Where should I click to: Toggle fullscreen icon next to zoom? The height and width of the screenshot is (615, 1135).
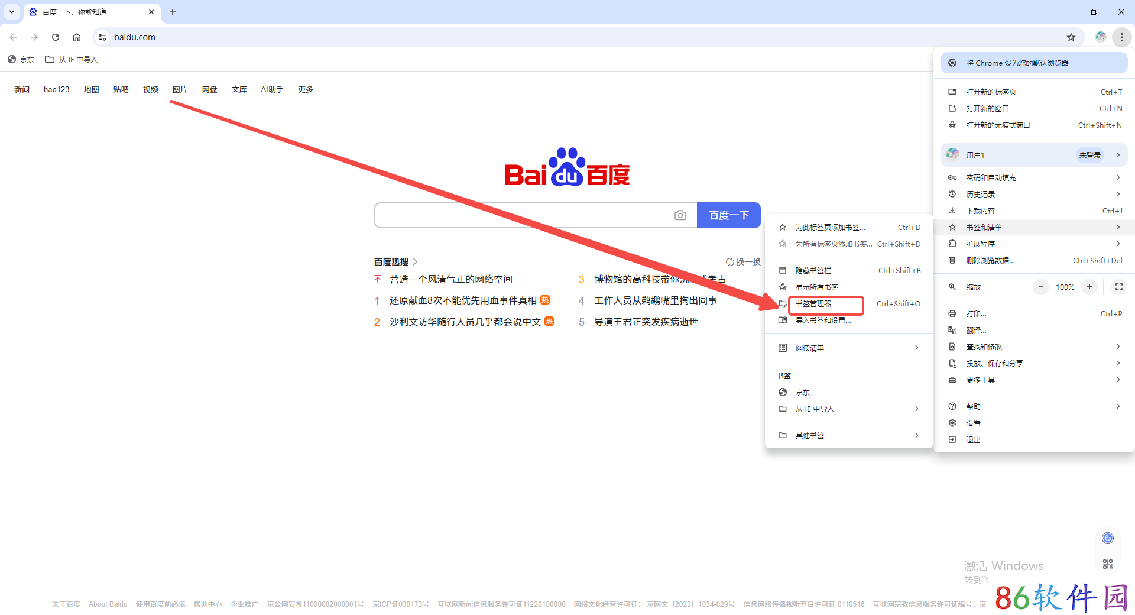point(1119,287)
